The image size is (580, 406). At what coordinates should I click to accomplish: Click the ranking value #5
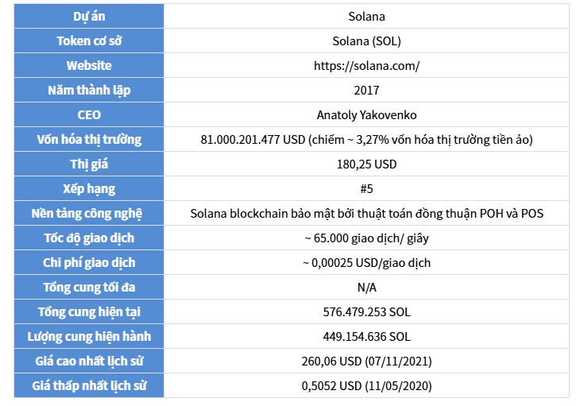point(366,189)
